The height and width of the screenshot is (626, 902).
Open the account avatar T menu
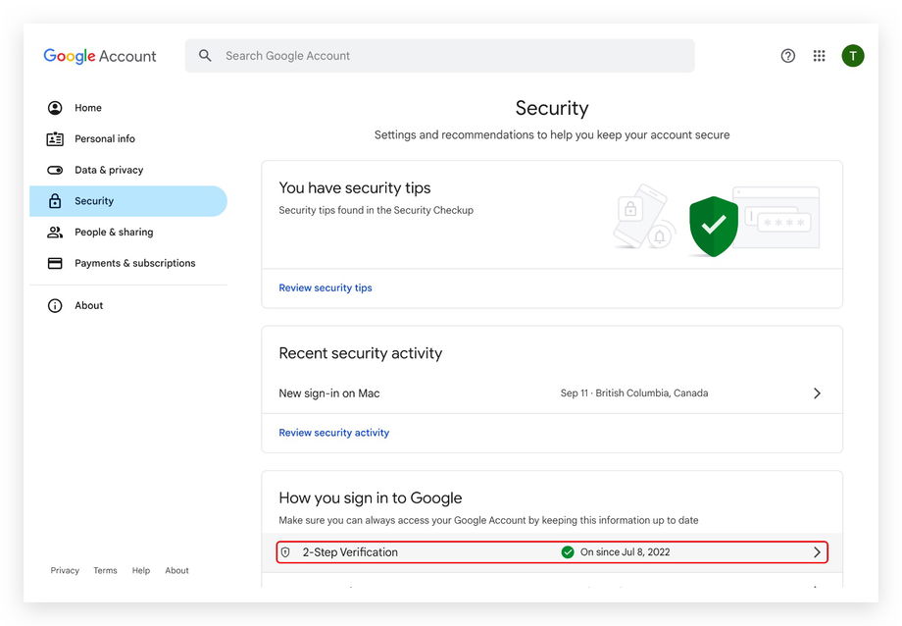pyautogui.click(x=853, y=56)
